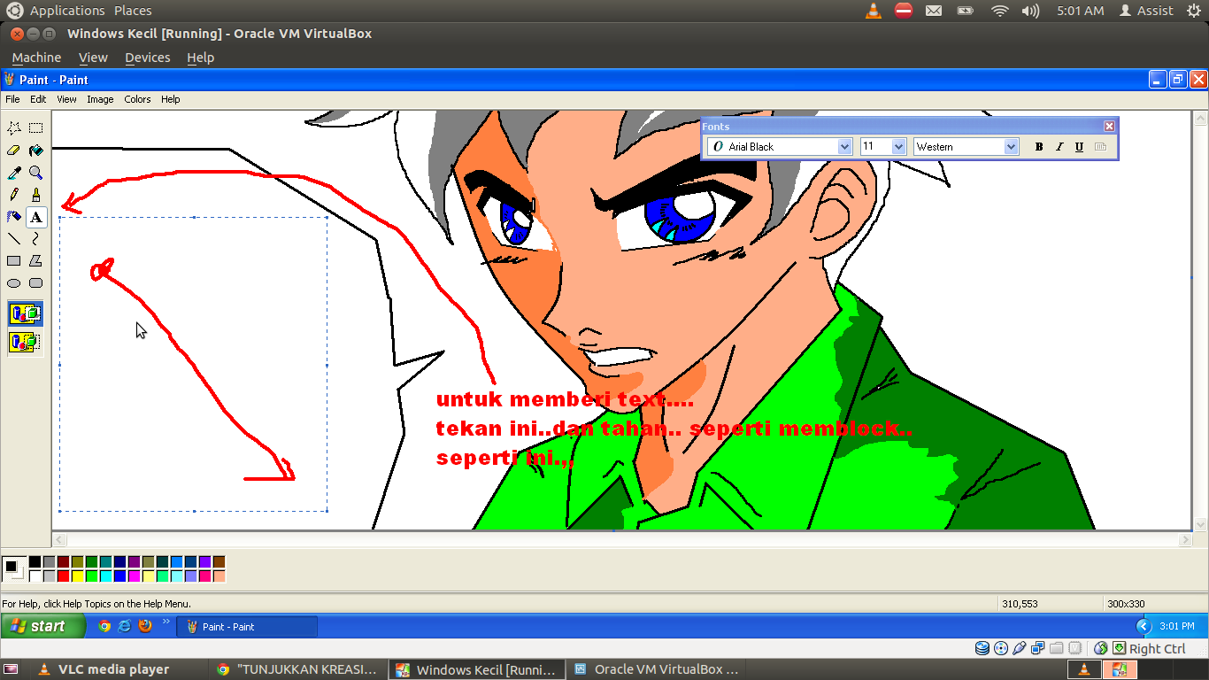
Task: Click VirtualBox hard disk status icon
Action: [x=982, y=648]
